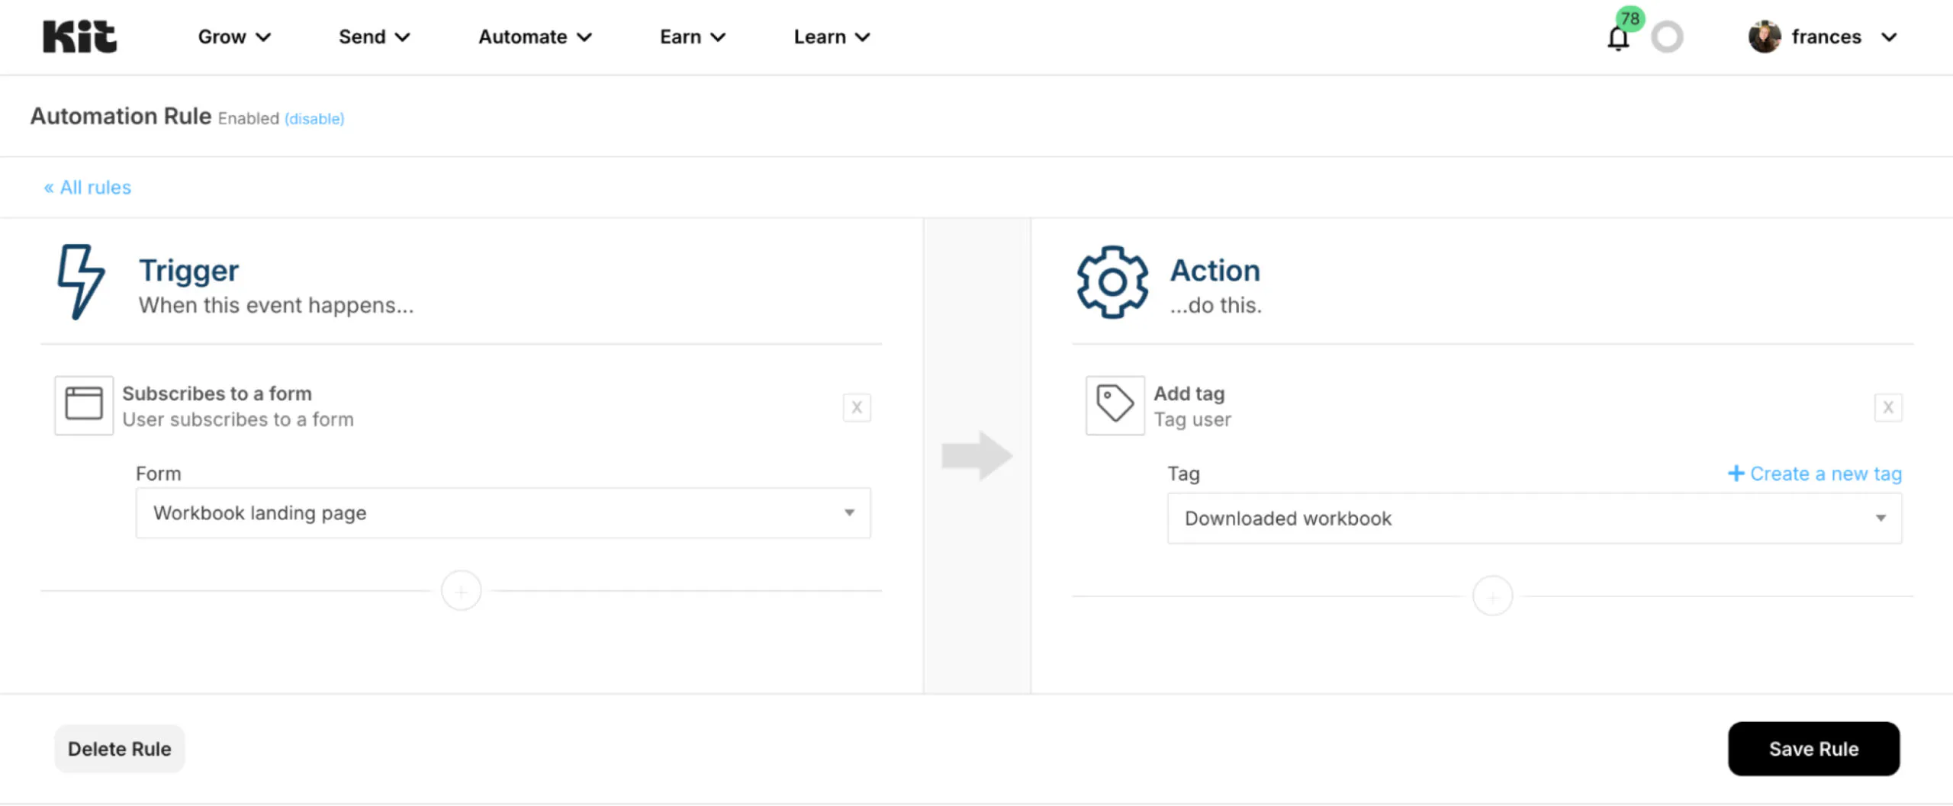
Task: Open the Form dropdown
Action: click(503, 513)
